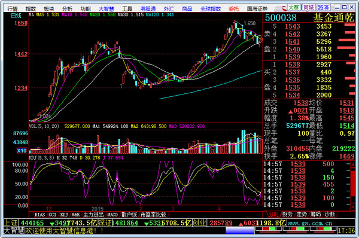Click the red logo icon beside 大赛
Image resolution: width=359 pixels, height=238 pixels.
pos(284,8)
